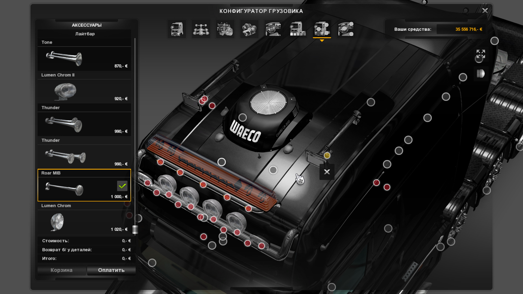Select the engine category icon

tap(225, 29)
